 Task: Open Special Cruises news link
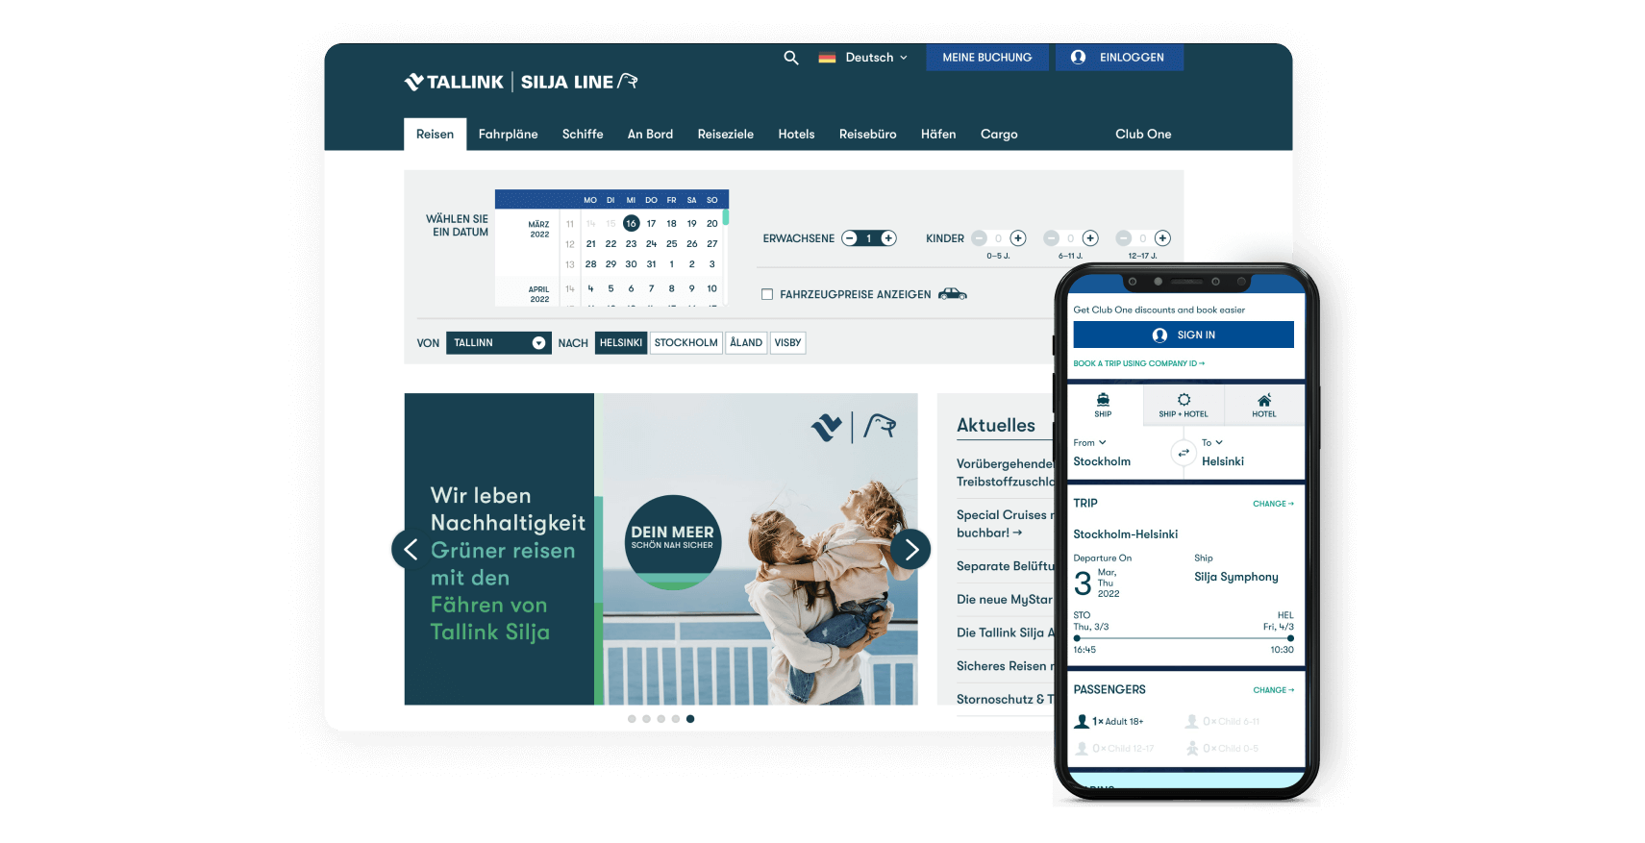coord(1005,524)
